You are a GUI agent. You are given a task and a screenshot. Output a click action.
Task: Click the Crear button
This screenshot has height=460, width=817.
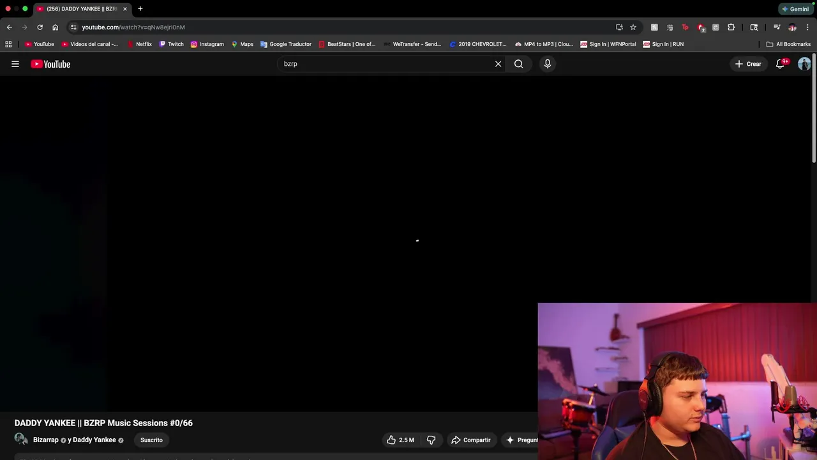748,64
